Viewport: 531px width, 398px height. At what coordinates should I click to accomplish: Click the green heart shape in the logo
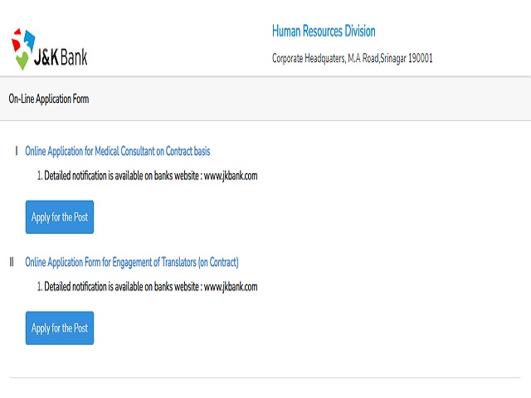pos(22,61)
